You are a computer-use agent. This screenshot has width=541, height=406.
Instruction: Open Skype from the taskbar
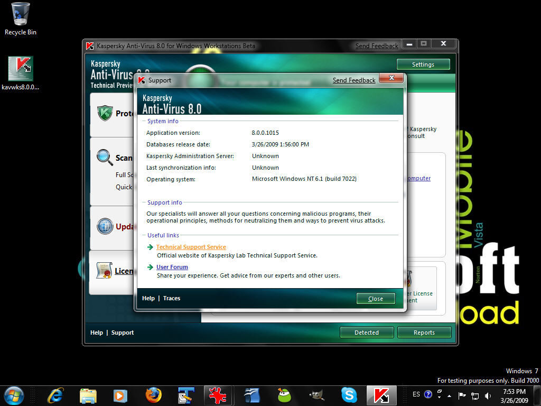click(x=349, y=395)
